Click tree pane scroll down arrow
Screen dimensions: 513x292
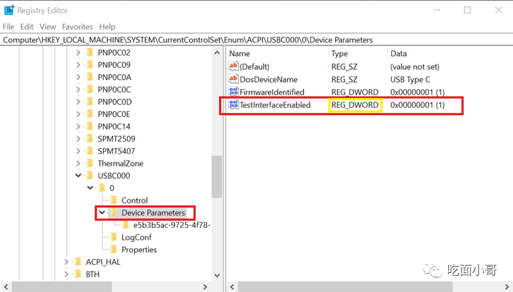(217, 275)
